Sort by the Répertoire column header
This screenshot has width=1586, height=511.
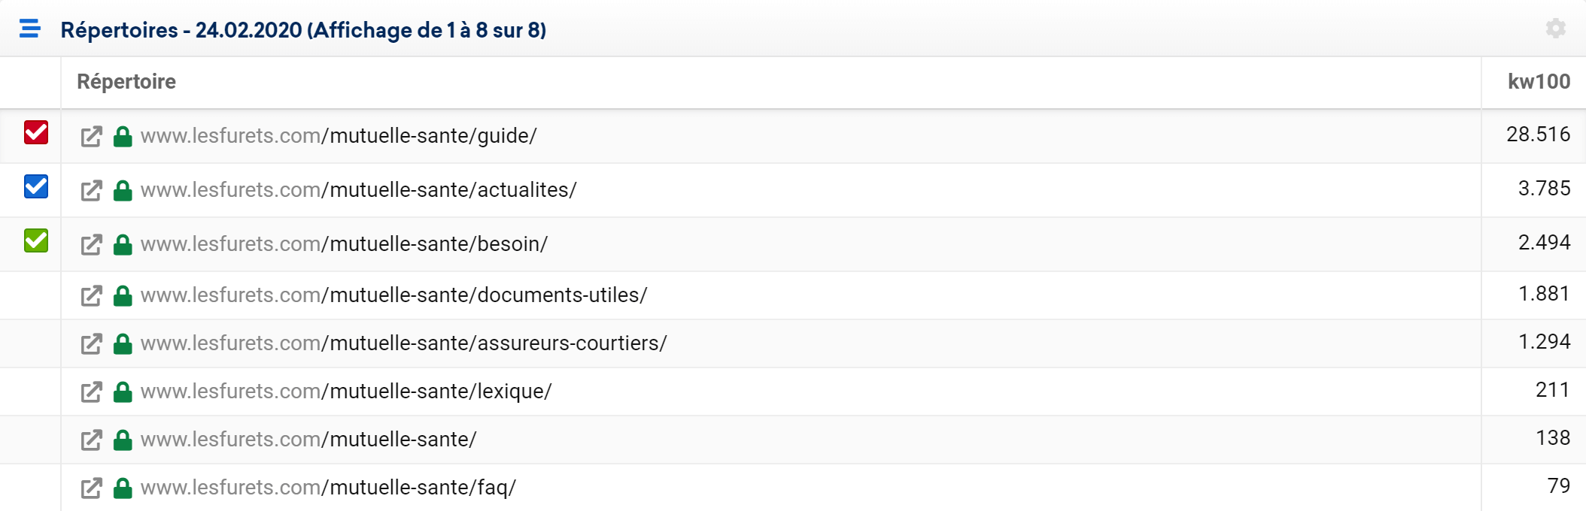pos(126,81)
